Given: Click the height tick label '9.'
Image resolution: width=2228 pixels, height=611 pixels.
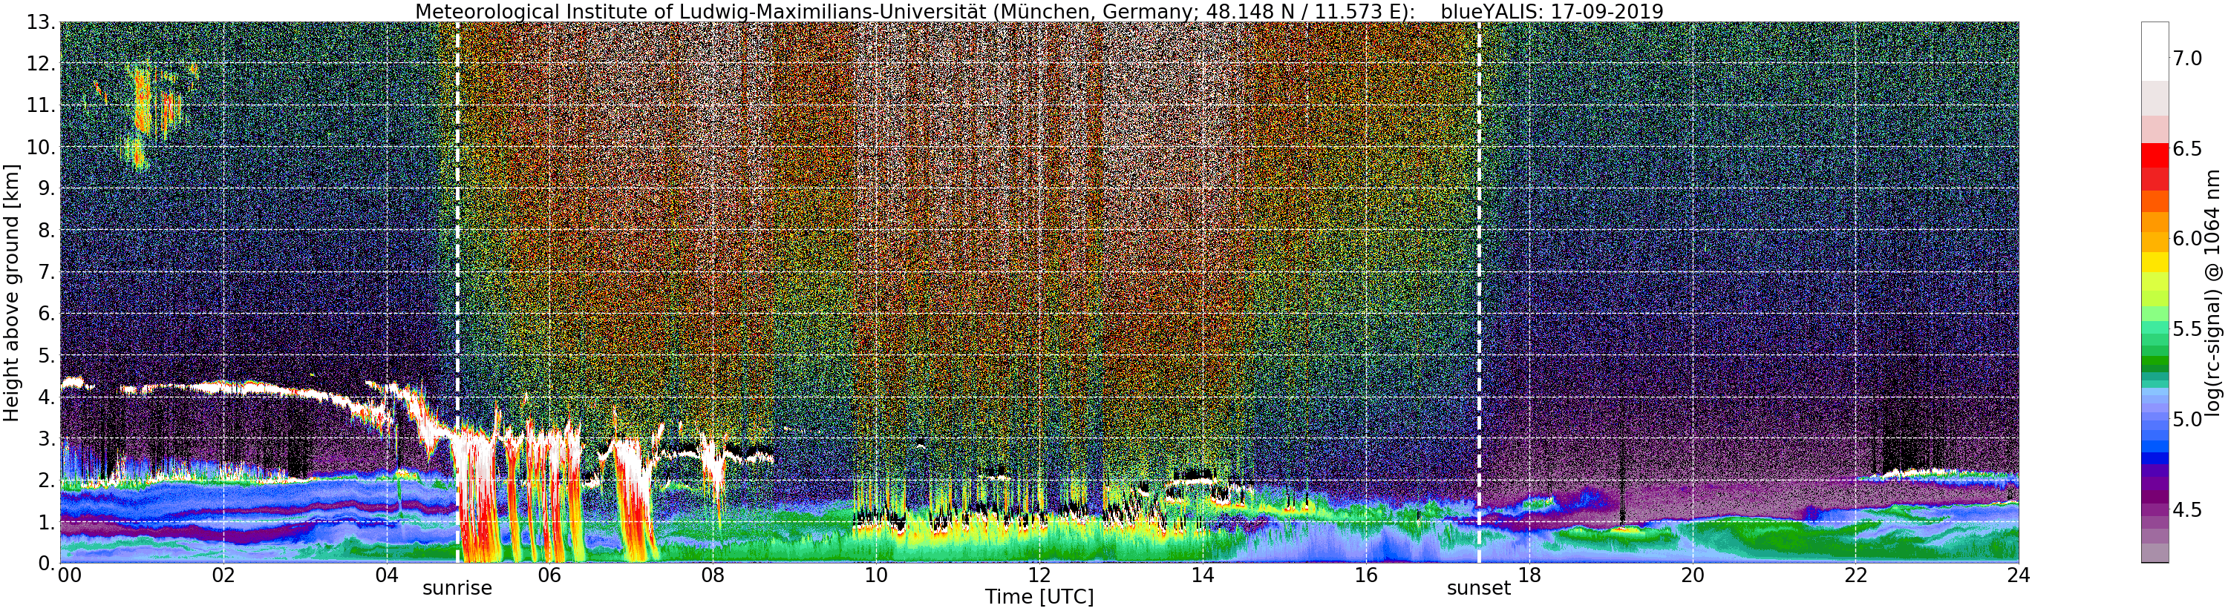Looking at the screenshot, I should coord(47,188).
